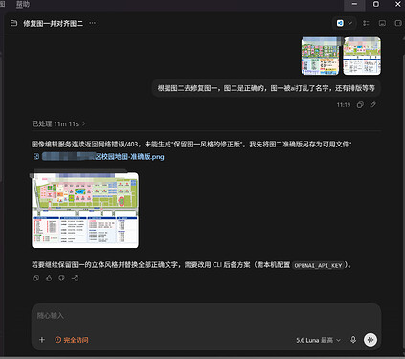Open the generated campus map image preview
The width and height of the screenshot is (405, 359).
pyautogui.click(x=85, y=211)
